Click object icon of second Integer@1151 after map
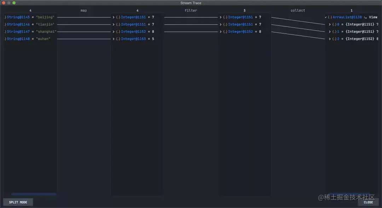This screenshot has width=382, height=208. 118,25
